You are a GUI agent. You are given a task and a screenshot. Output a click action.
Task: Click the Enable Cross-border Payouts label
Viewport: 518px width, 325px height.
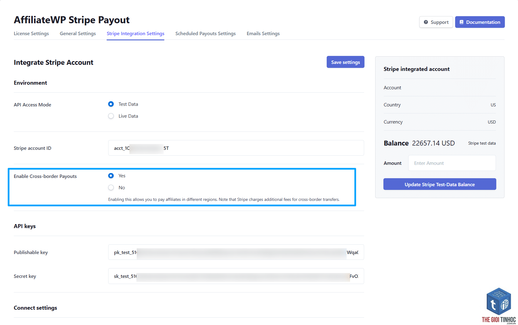pos(45,176)
